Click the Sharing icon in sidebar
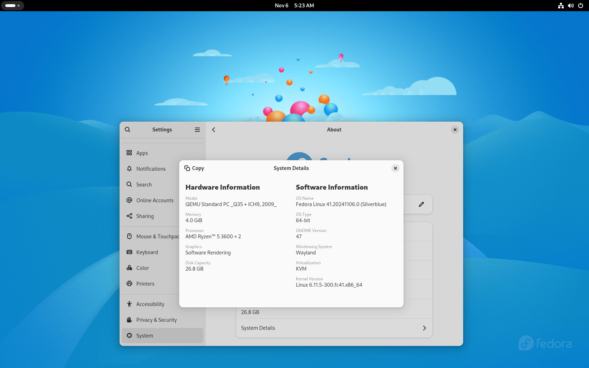 (x=129, y=216)
